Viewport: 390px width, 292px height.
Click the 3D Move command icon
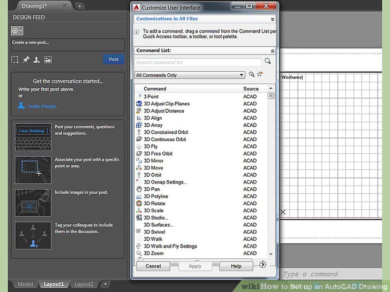139,168
